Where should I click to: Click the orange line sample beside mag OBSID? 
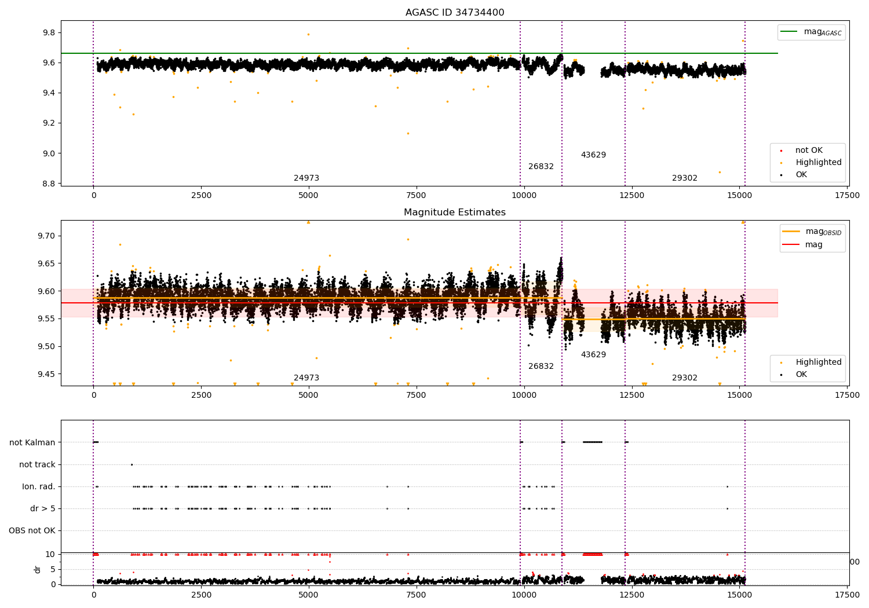click(791, 232)
